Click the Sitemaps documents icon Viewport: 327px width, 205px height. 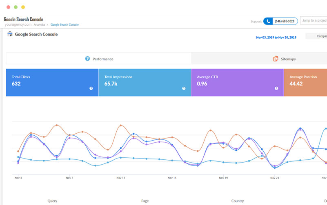point(276,59)
